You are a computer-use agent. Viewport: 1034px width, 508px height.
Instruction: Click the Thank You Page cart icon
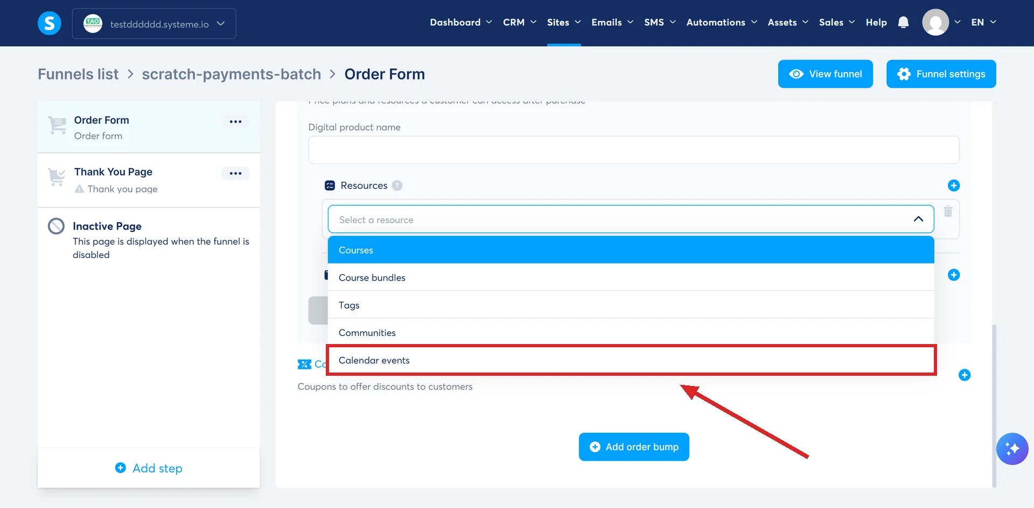pyautogui.click(x=57, y=176)
